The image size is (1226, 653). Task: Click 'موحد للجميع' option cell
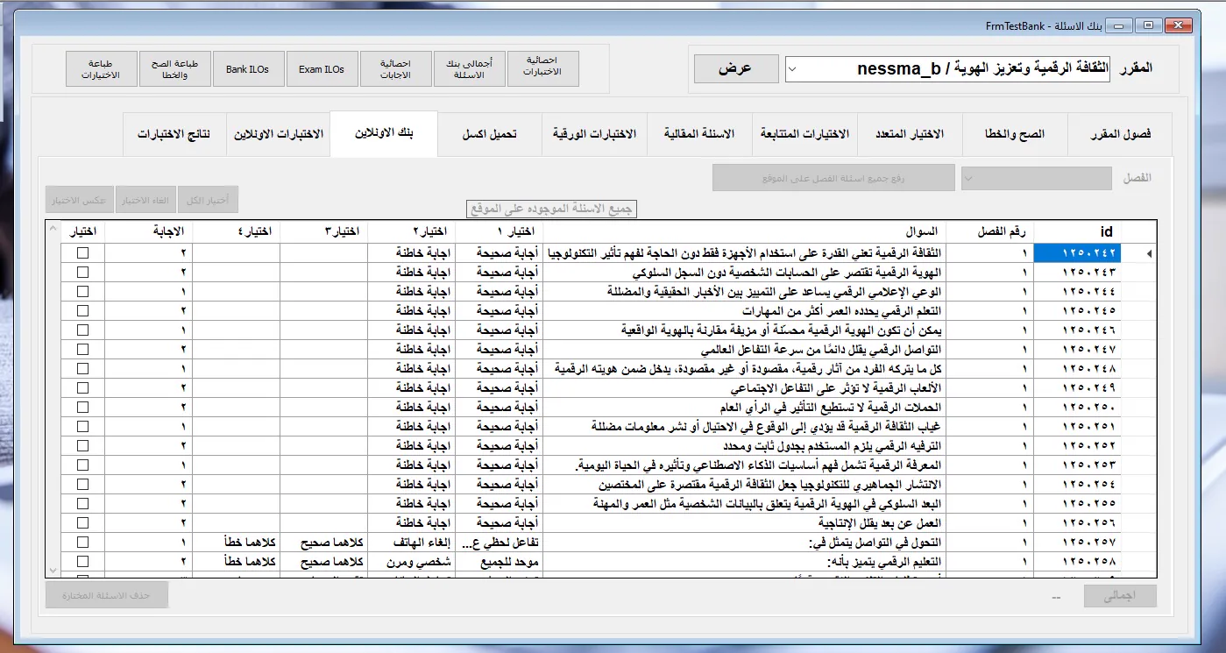[500, 562]
